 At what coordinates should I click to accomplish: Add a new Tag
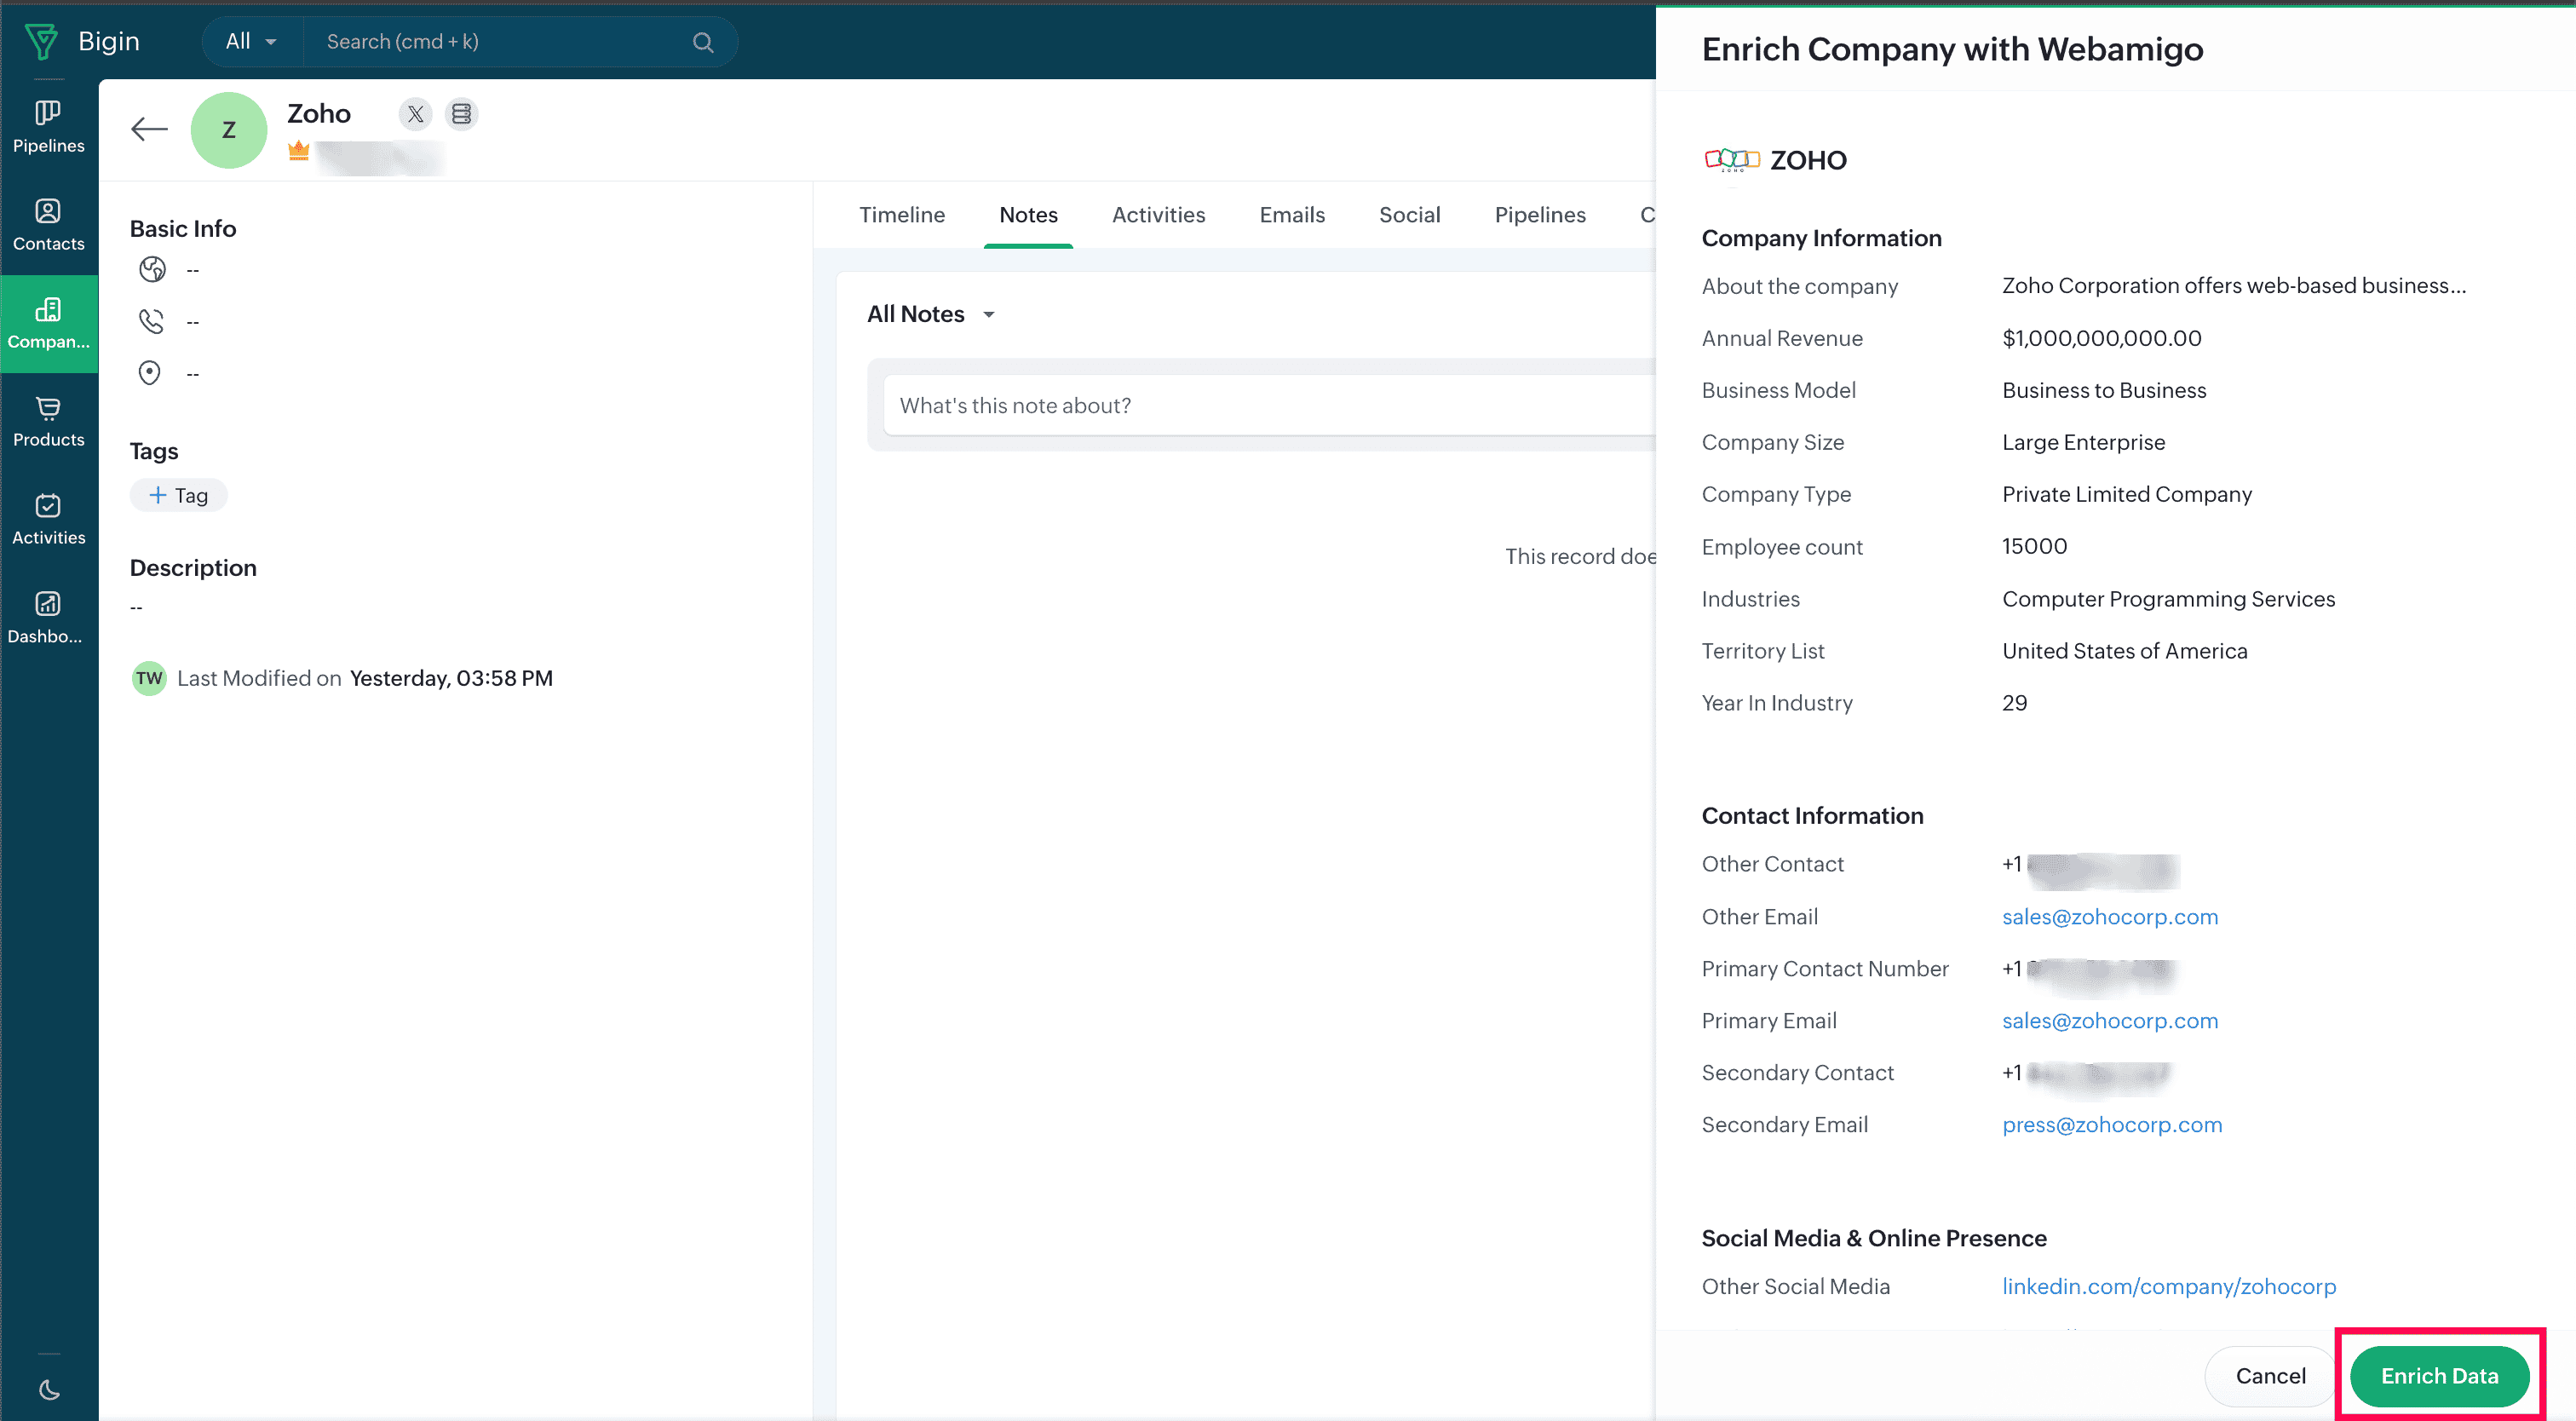pos(178,496)
